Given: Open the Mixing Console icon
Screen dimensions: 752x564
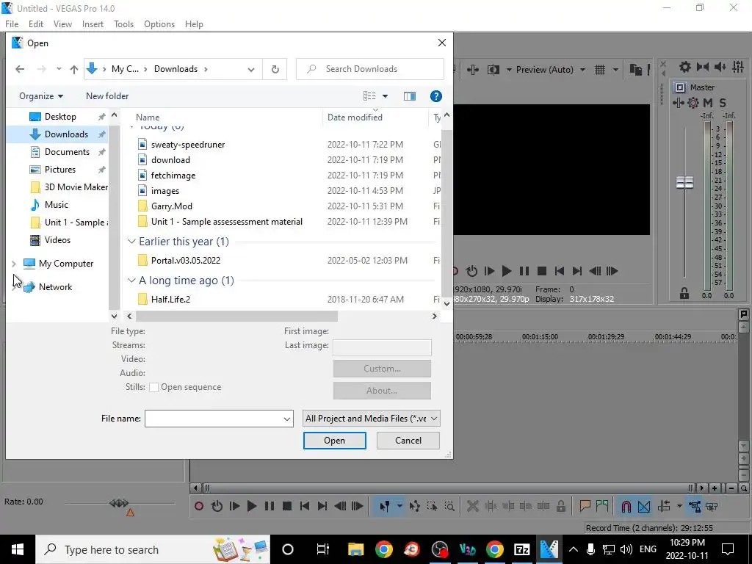Looking at the screenshot, I should point(738,67).
